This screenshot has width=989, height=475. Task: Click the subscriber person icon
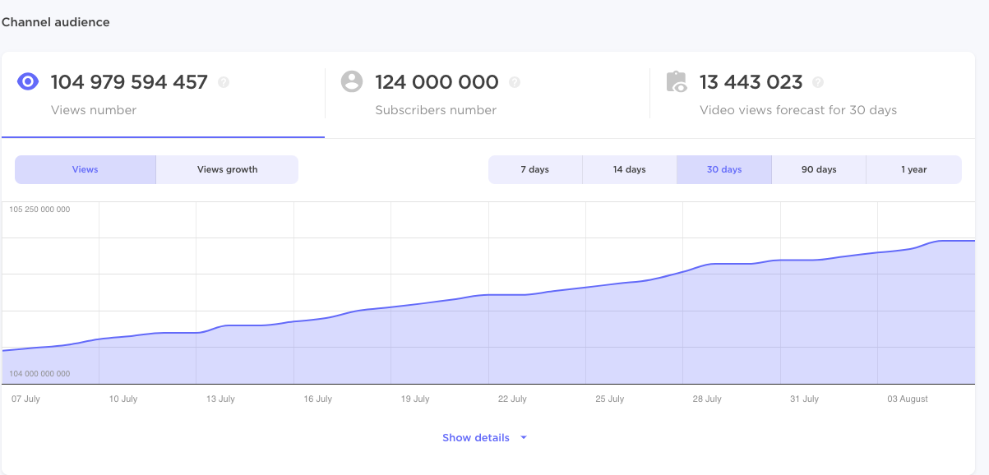click(352, 81)
